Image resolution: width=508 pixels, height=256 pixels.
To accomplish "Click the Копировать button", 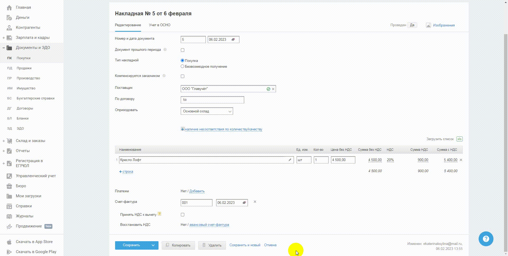I will pyautogui.click(x=178, y=245).
